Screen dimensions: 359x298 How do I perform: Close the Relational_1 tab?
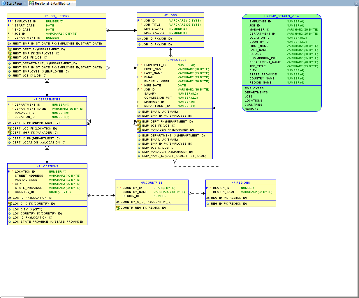(73, 3)
